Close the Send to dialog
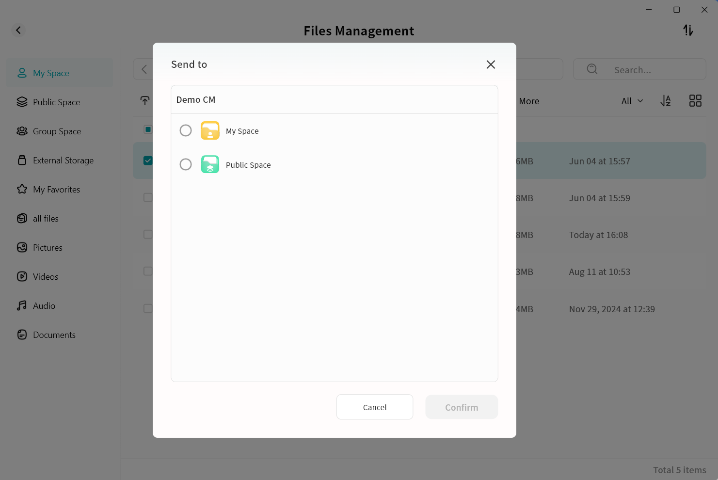 tap(491, 64)
